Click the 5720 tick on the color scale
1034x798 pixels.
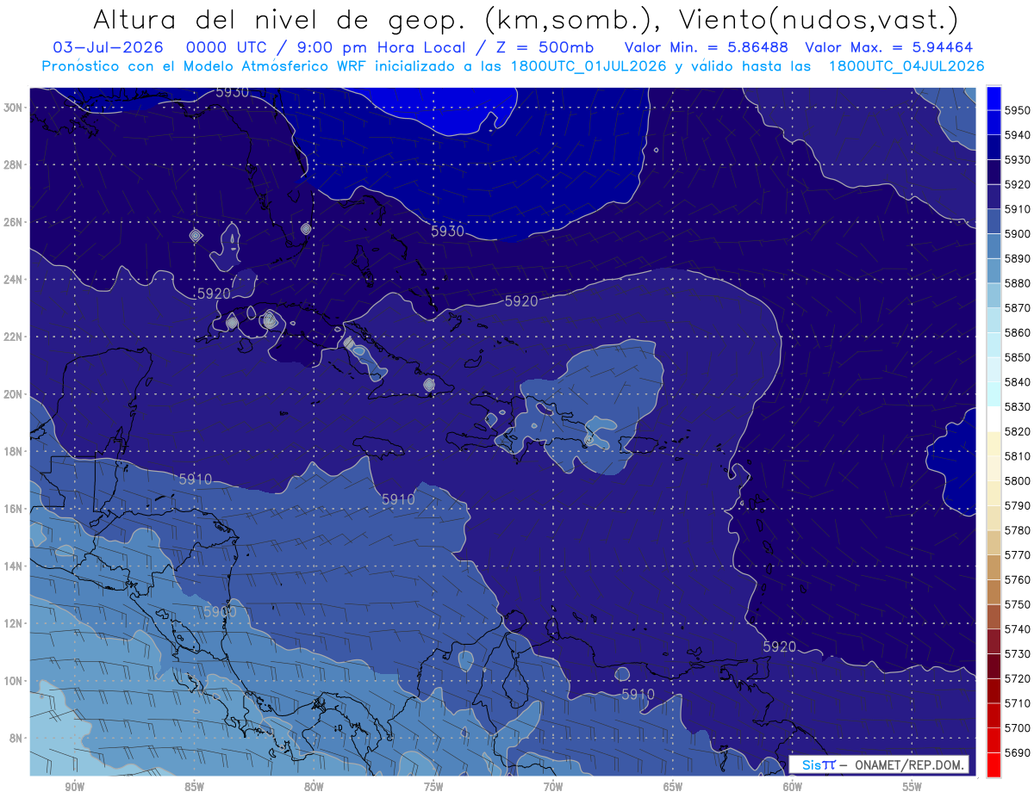coord(1018,678)
